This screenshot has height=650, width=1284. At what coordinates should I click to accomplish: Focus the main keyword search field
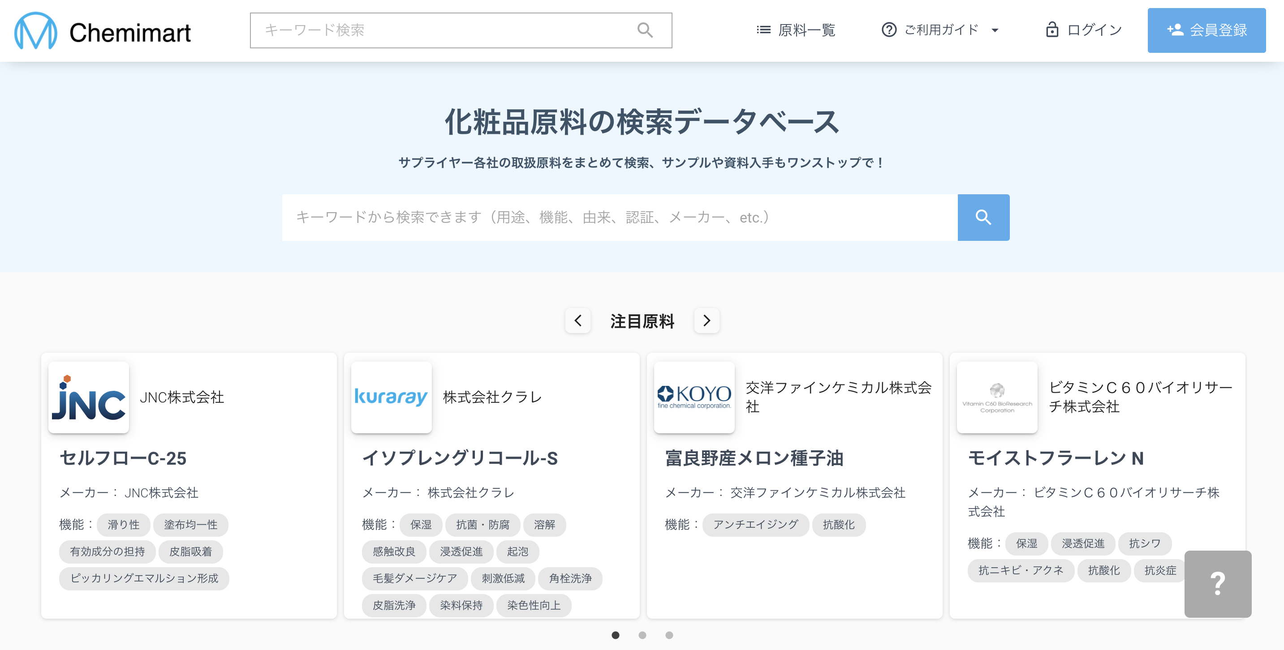pos(619,218)
